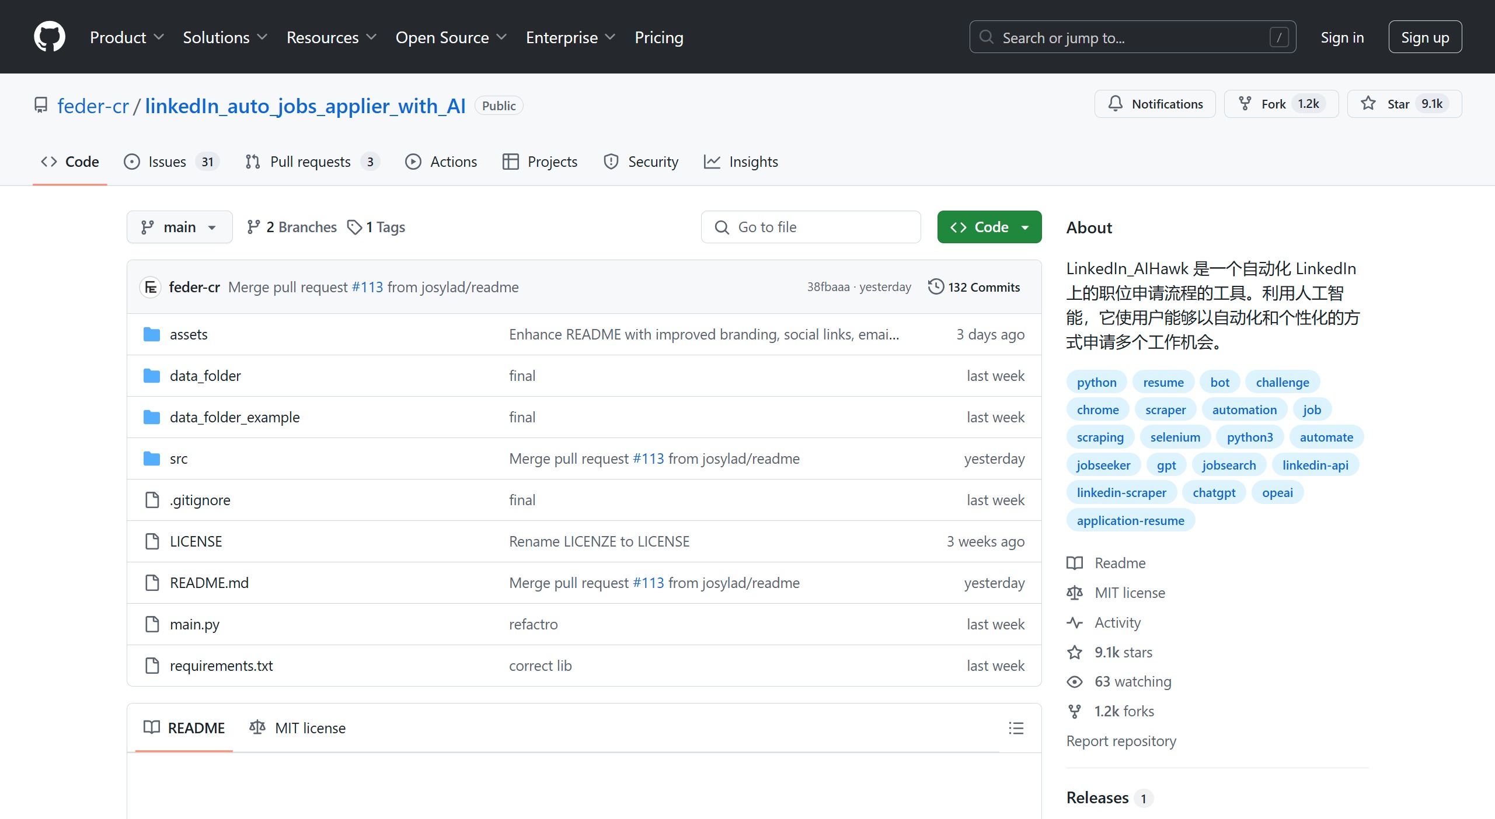Screen dimensions: 1495x819
Task: Open the README outline list icon
Action: 1016,728
